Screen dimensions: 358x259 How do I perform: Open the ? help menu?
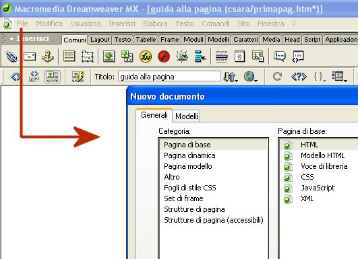(294, 24)
